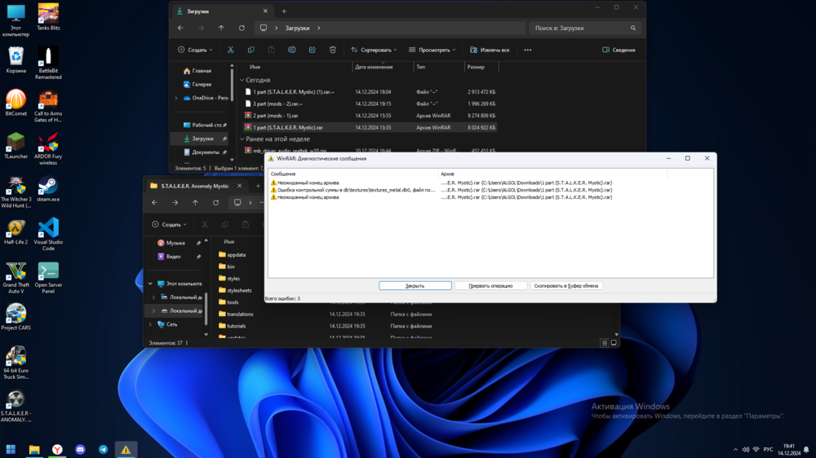Toggle the Сведения details pane

(619, 50)
